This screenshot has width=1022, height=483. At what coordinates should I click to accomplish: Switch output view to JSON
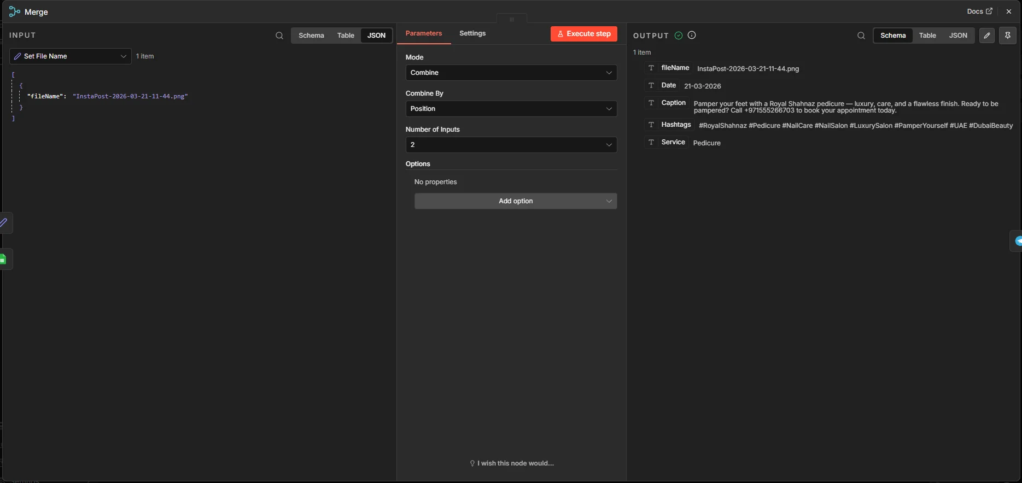point(957,36)
